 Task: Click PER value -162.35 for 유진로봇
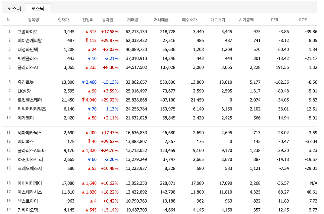pyautogui.click(x=281, y=82)
